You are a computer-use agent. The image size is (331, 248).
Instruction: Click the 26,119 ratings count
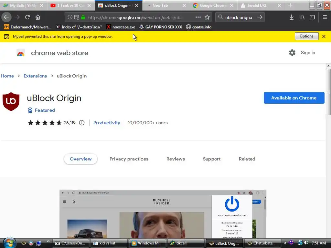tap(70, 123)
